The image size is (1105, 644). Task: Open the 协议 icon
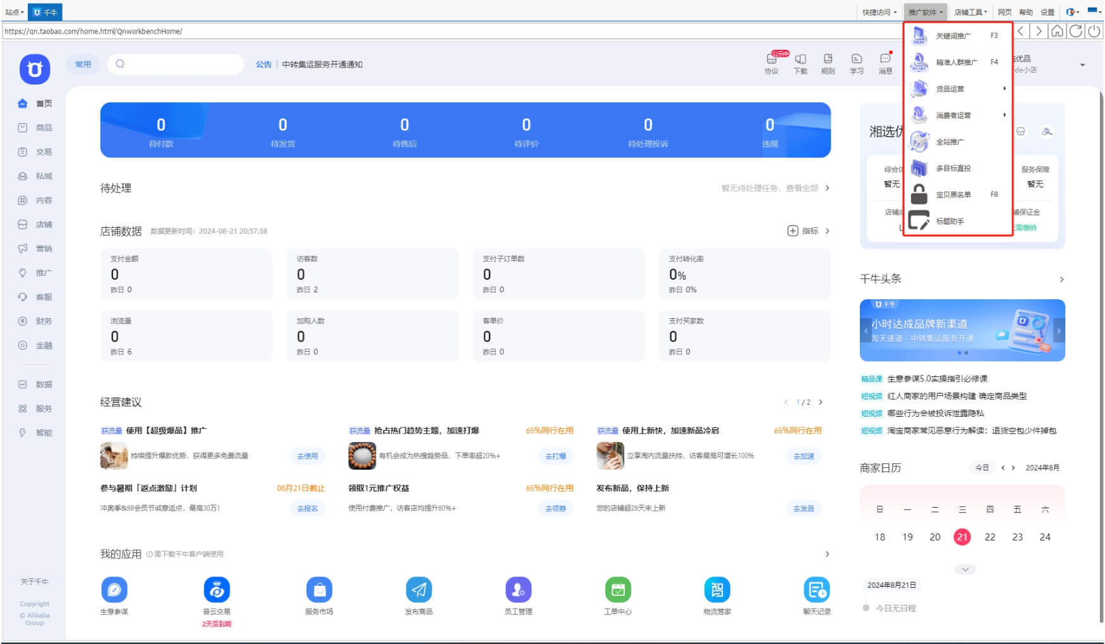point(771,64)
